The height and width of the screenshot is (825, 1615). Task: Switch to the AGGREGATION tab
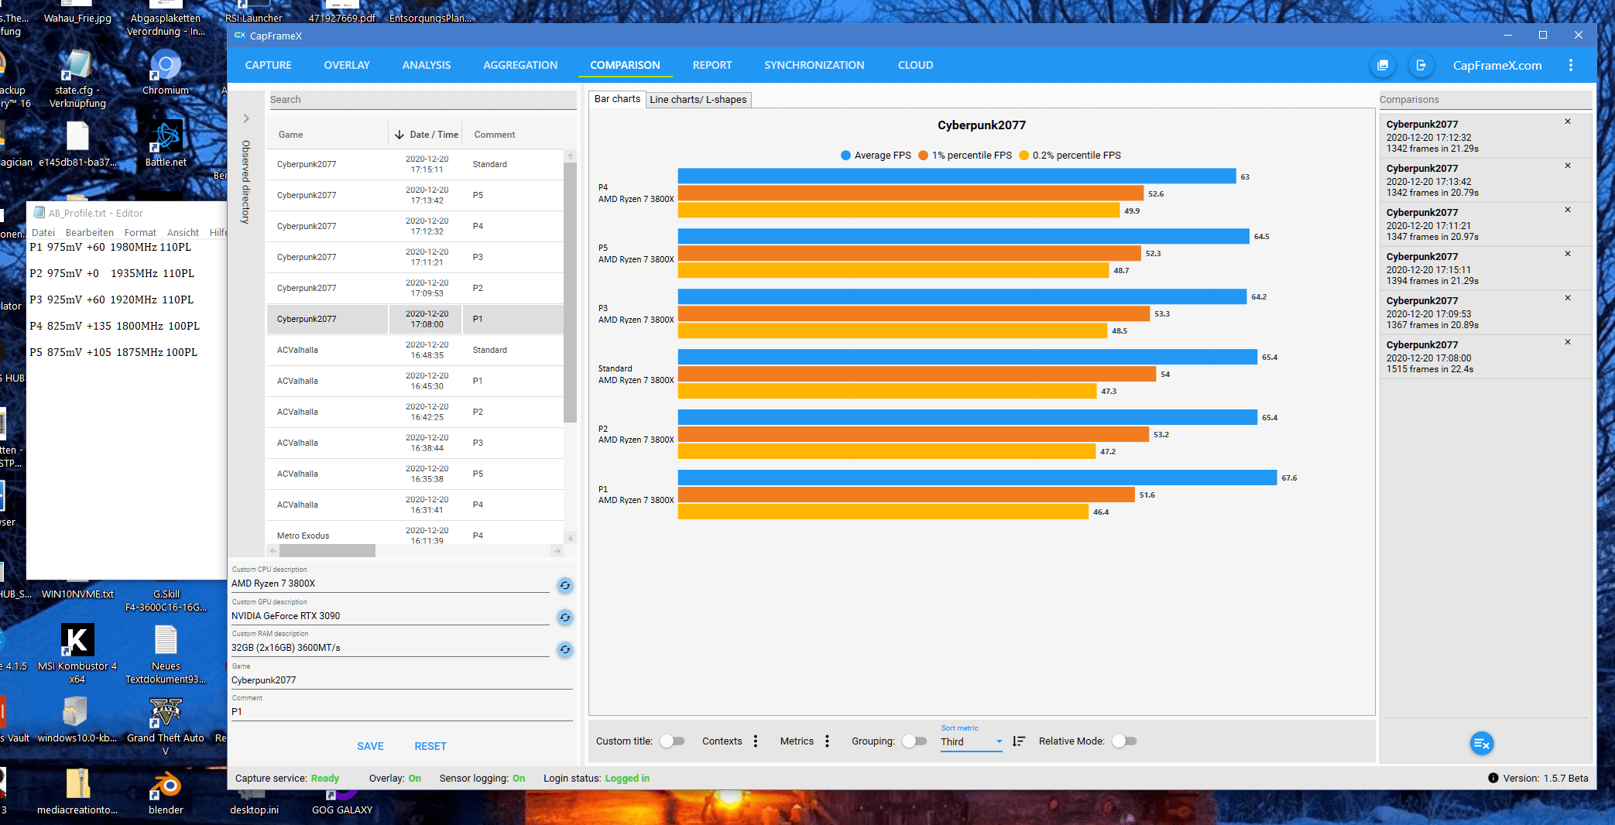click(520, 65)
